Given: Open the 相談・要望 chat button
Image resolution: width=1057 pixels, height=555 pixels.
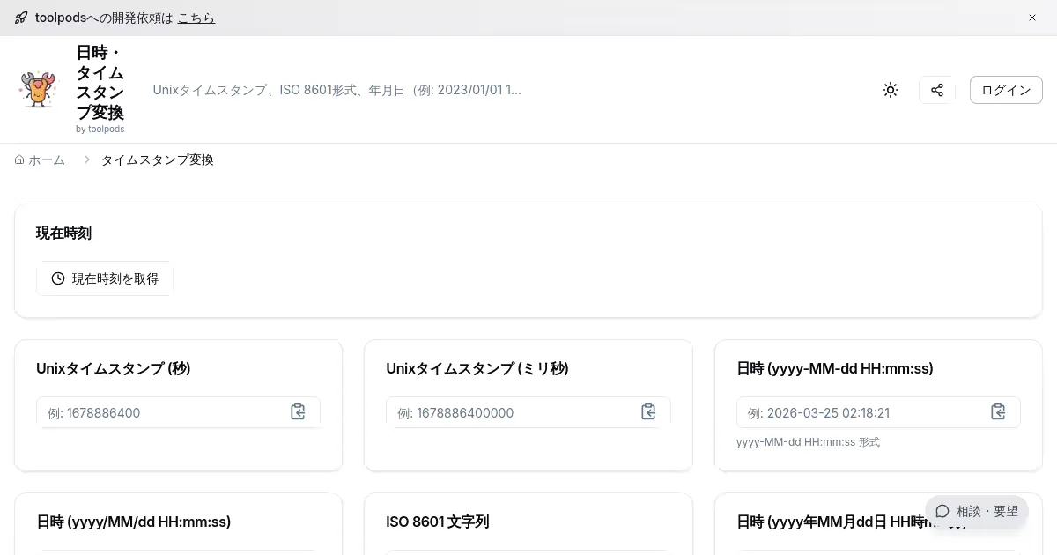Looking at the screenshot, I should tap(977, 511).
